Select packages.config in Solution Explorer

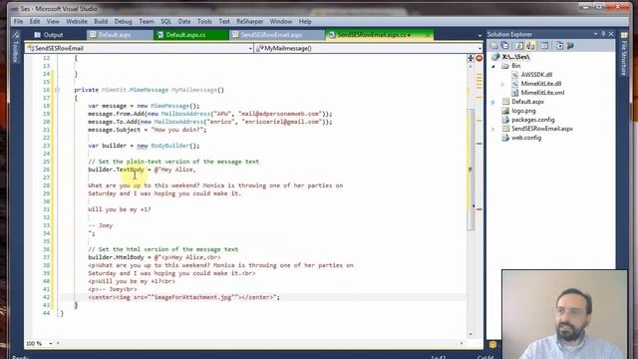(x=532, y=120)
